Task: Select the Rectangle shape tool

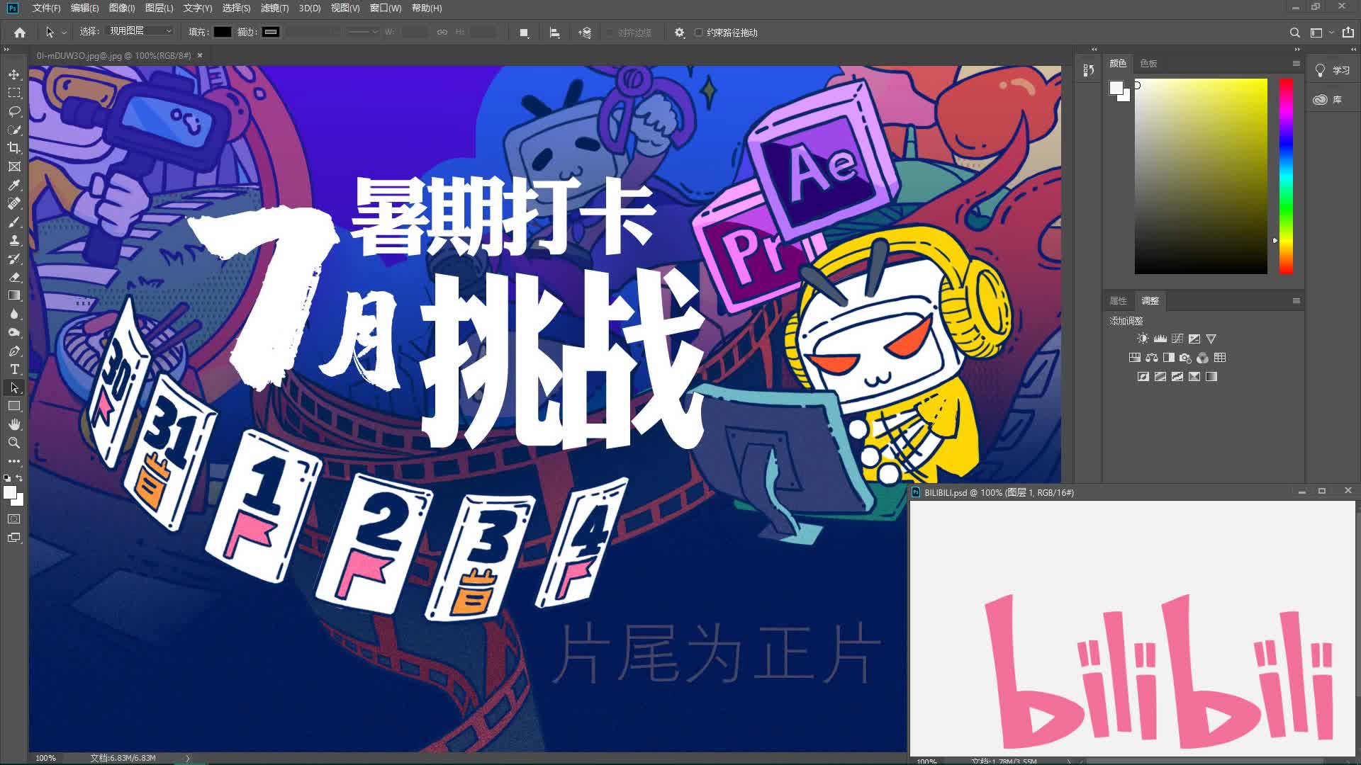Action: [x=14, y=406]
